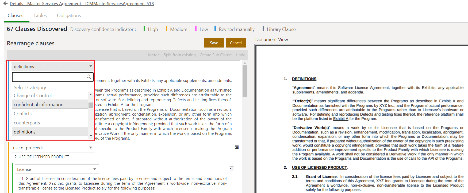Viewport: 468px width, 193px height.
Task: Click the search magnifier icon in dropdown
Action: tap(89, 77)
